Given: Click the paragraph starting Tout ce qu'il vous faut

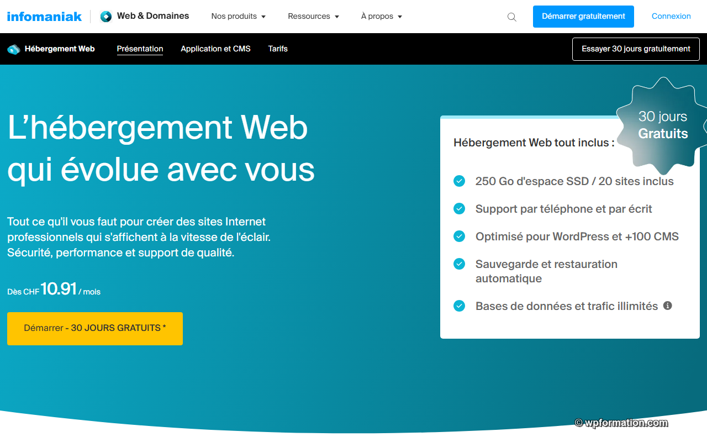Looking at the screenshot, I should (x=139, y=237).
